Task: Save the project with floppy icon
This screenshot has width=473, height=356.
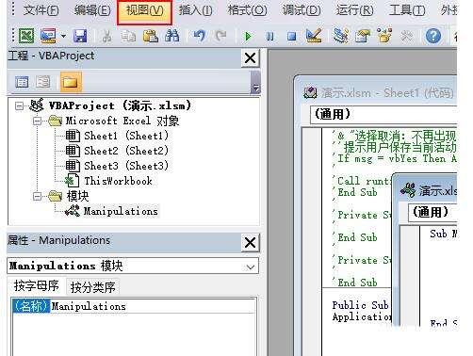Action: 80,36
